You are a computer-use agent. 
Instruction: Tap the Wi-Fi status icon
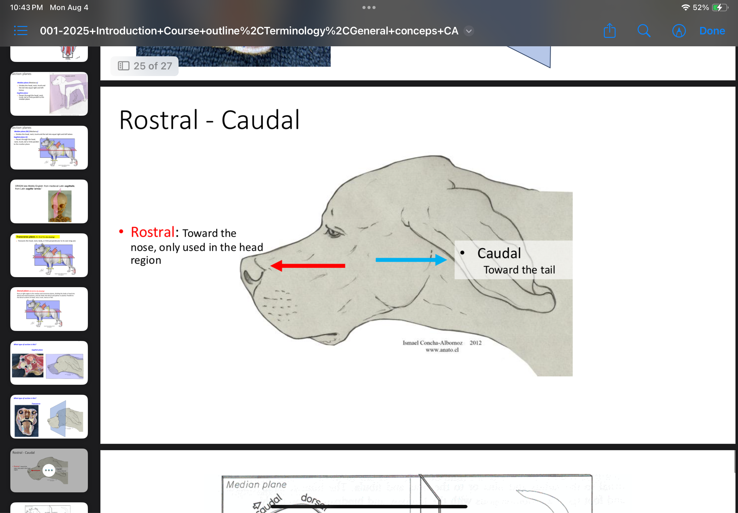click(x=685, y=8)
